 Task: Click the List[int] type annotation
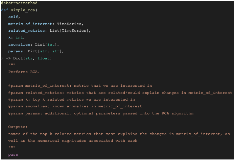tap(47, 45)
